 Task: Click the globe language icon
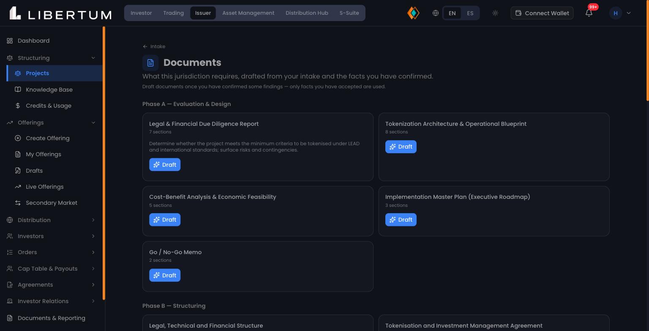[x=436, y=13]
